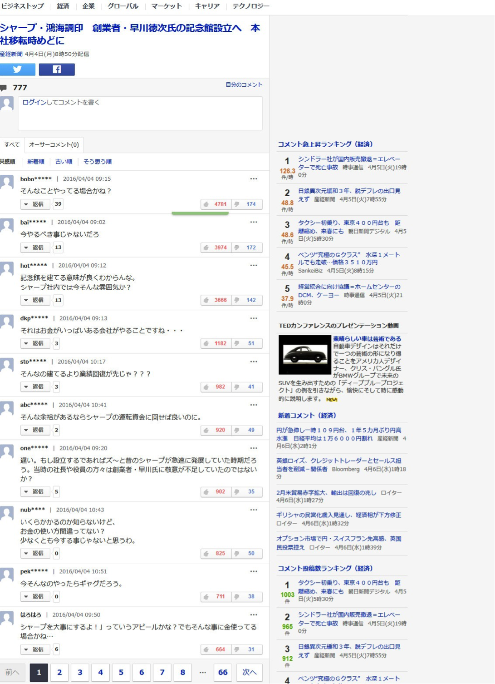
Task: Expand 返信 replies under はろはろ comment
Action: (34, 649)
